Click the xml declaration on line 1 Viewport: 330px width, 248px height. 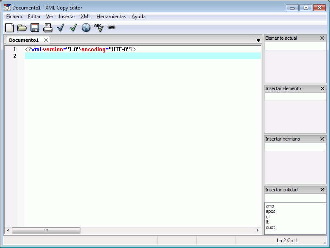coord(80,49)
